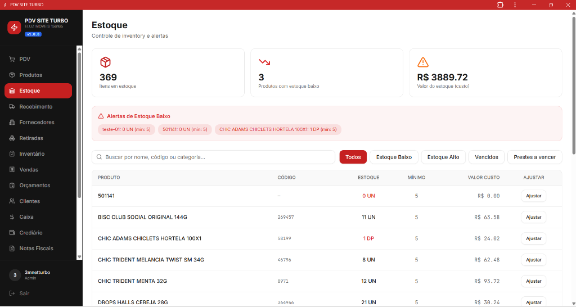Click the lightning icon in the window title bar
Image resolution: width=576 pixels, height=307 pixels.
click(4, 4)
